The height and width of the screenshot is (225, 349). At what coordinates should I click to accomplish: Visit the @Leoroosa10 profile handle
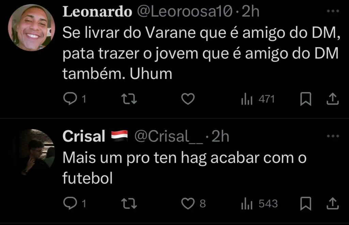(186, 12)
